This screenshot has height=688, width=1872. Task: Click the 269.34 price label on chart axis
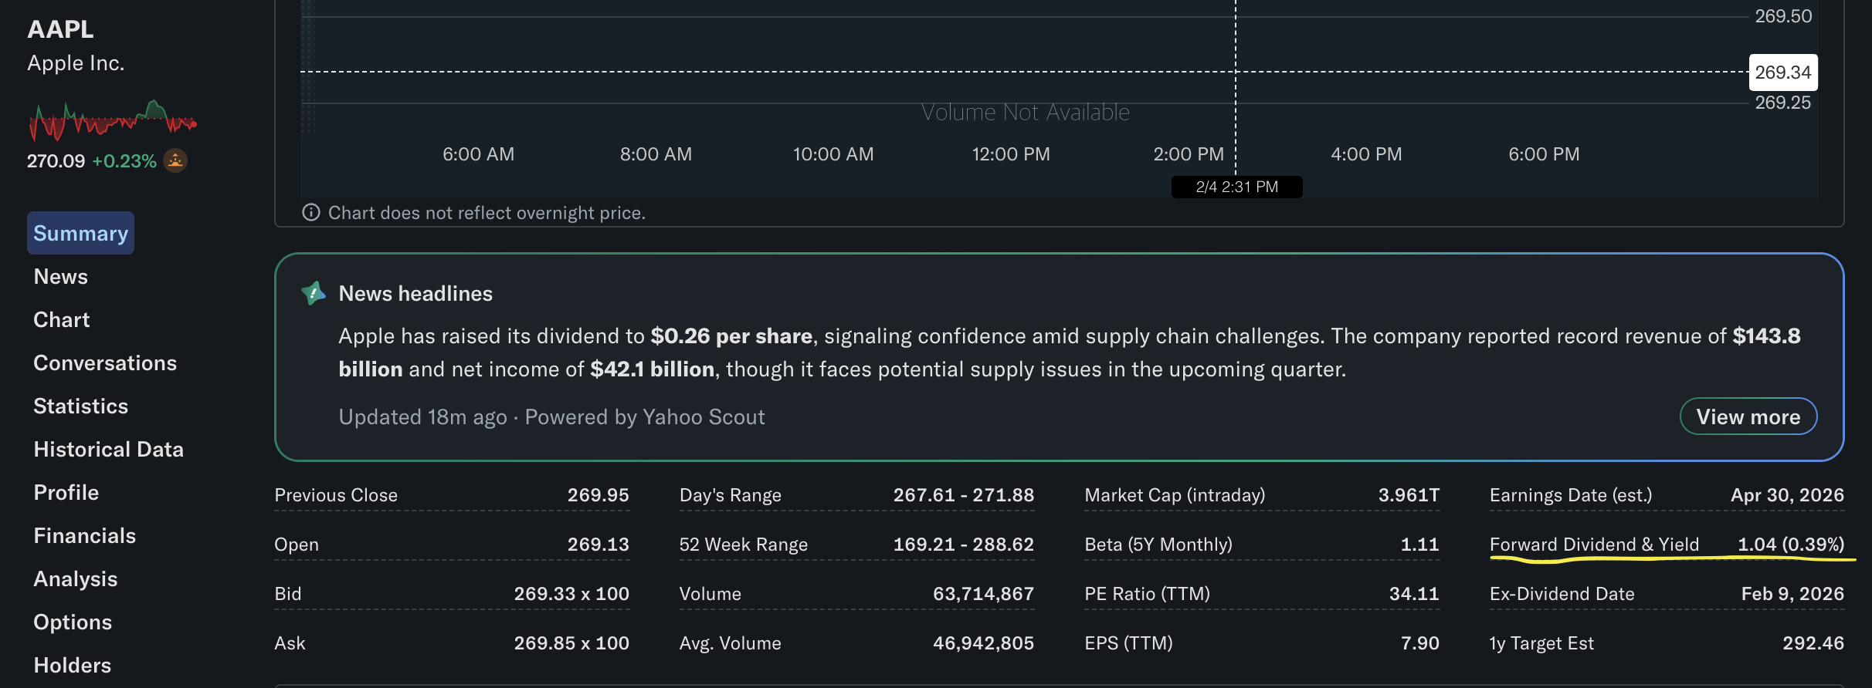(x=1783, y=73)
